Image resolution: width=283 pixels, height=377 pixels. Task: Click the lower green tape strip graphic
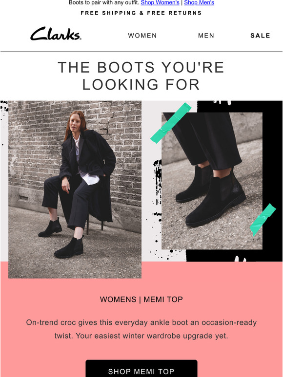coord(263,220)
